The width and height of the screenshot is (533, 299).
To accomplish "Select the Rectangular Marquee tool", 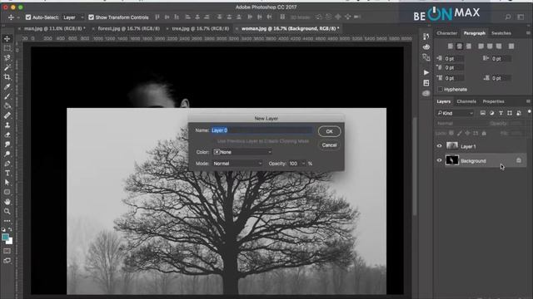I will [7, 48].
